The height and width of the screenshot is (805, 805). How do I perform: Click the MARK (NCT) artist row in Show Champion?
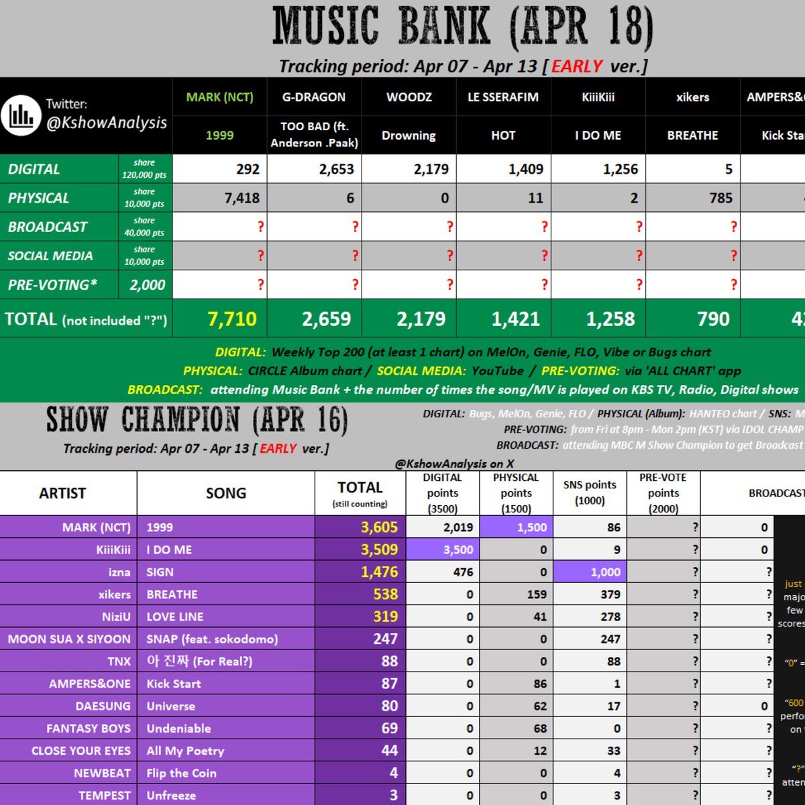68,527
